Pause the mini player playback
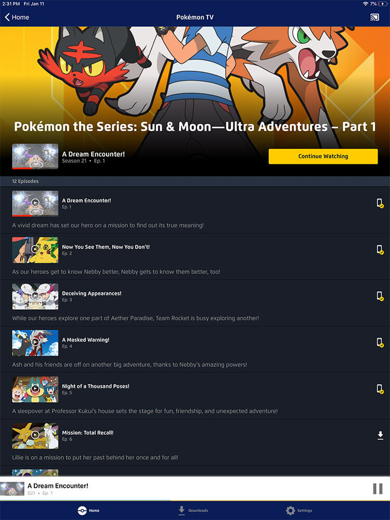Viewport: 390px width, 520px height. 378,489
